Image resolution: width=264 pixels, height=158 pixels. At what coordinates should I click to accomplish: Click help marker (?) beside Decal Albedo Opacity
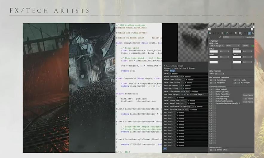[x=185, y=100]
